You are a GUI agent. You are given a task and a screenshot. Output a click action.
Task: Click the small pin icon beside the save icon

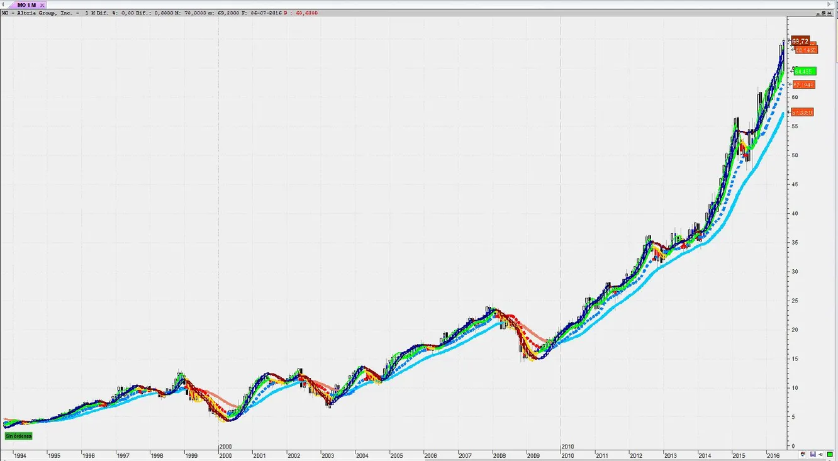point(821,454)
